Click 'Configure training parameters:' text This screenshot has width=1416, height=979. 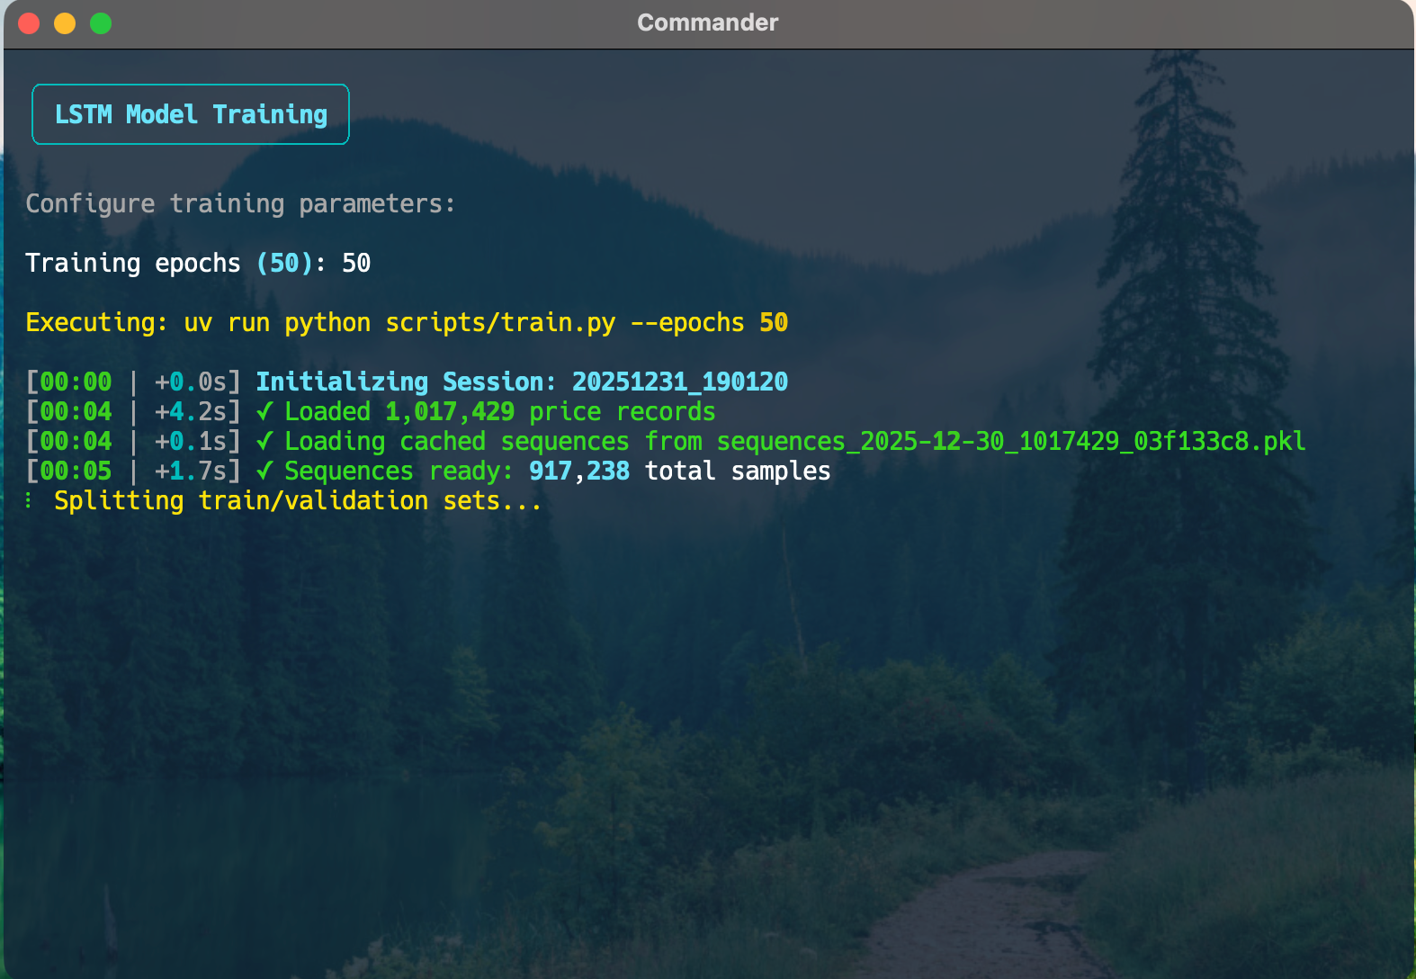[240, 204]
